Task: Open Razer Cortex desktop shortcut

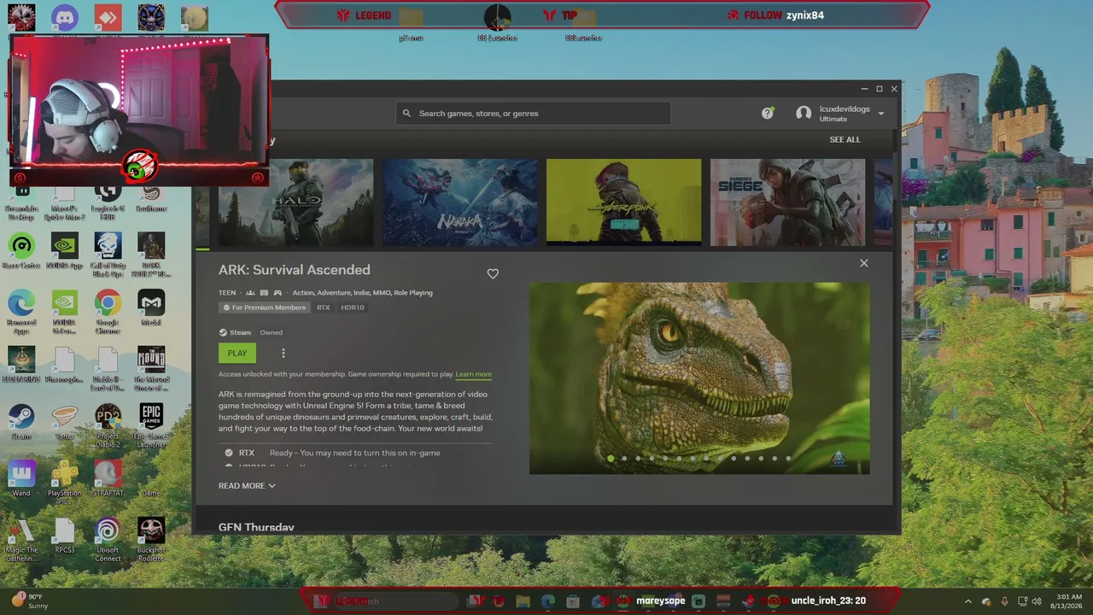Action: [x=21, y=252]
